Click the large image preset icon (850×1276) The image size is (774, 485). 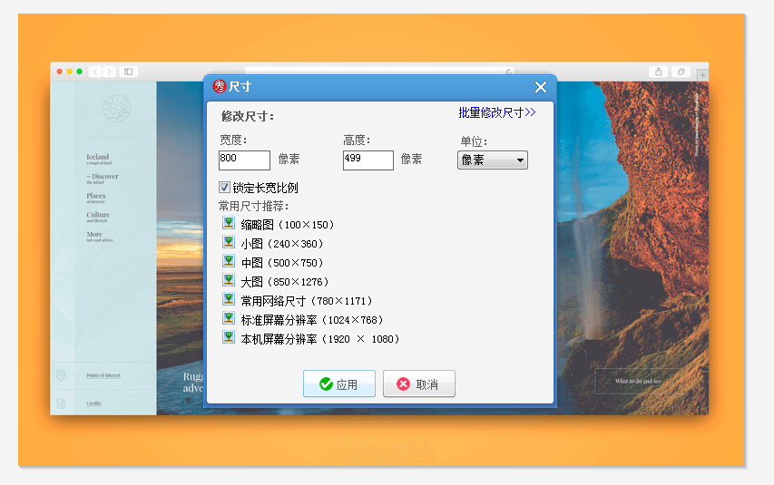229,280
